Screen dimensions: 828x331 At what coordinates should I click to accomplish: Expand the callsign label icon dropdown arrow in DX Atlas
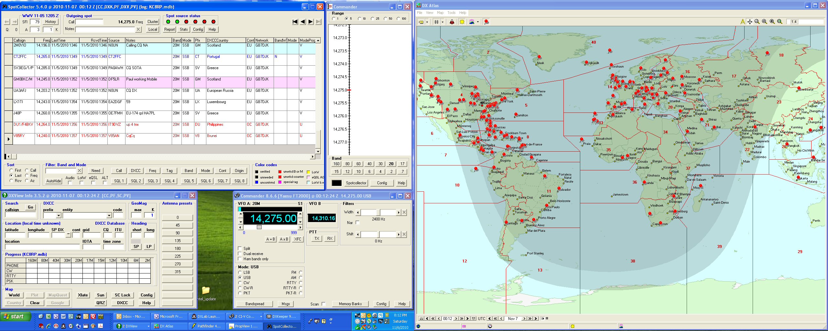(x=427, y=22)
